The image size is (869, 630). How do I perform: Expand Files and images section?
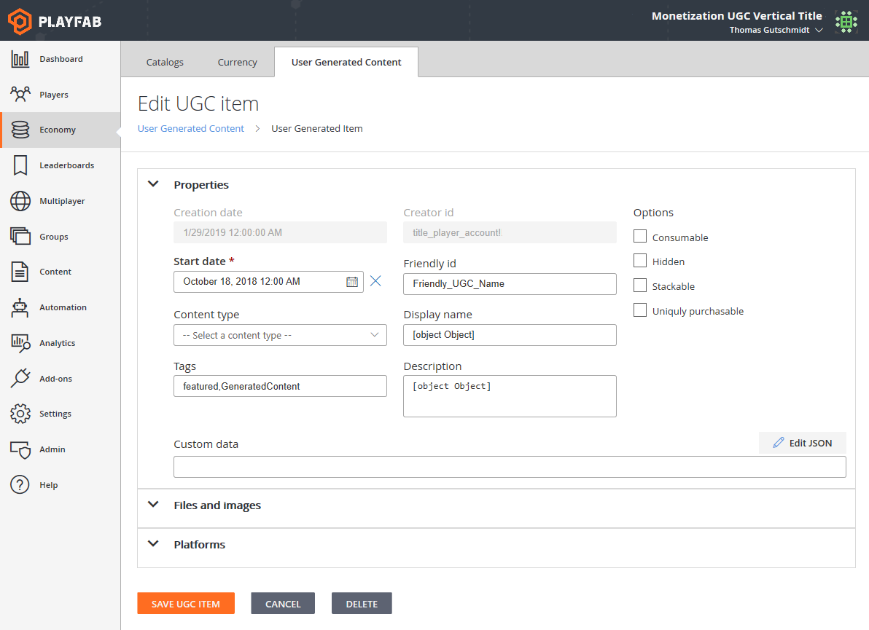pyautogui.click(x=154, y=504)
